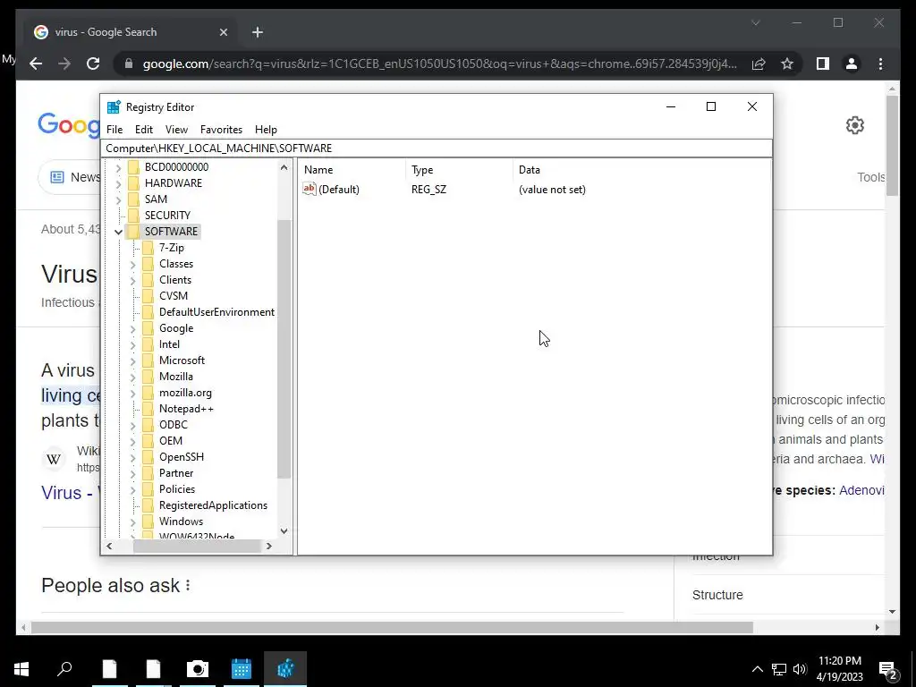
Task: Open the Structure link in knowledge panel
Action: click(x=717, y=595)
